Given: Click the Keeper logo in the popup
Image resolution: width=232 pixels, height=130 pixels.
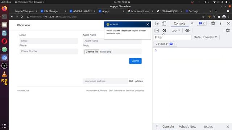Looking at the screenshot, I should 113,25.
